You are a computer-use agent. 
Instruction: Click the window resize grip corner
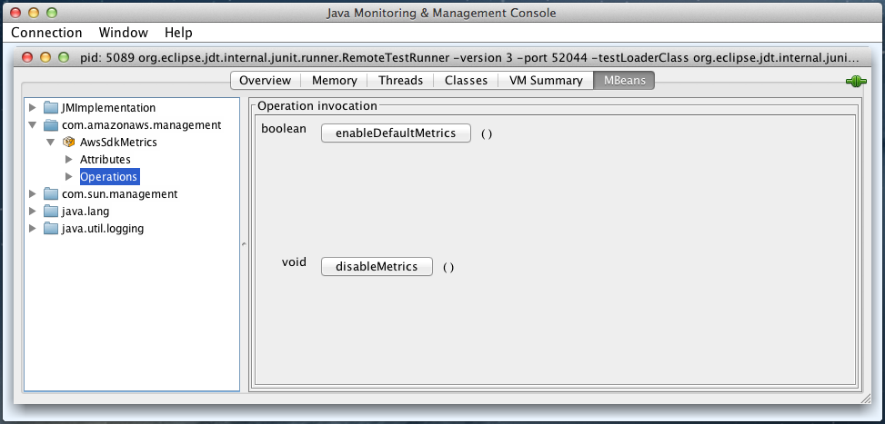point(866,399)
